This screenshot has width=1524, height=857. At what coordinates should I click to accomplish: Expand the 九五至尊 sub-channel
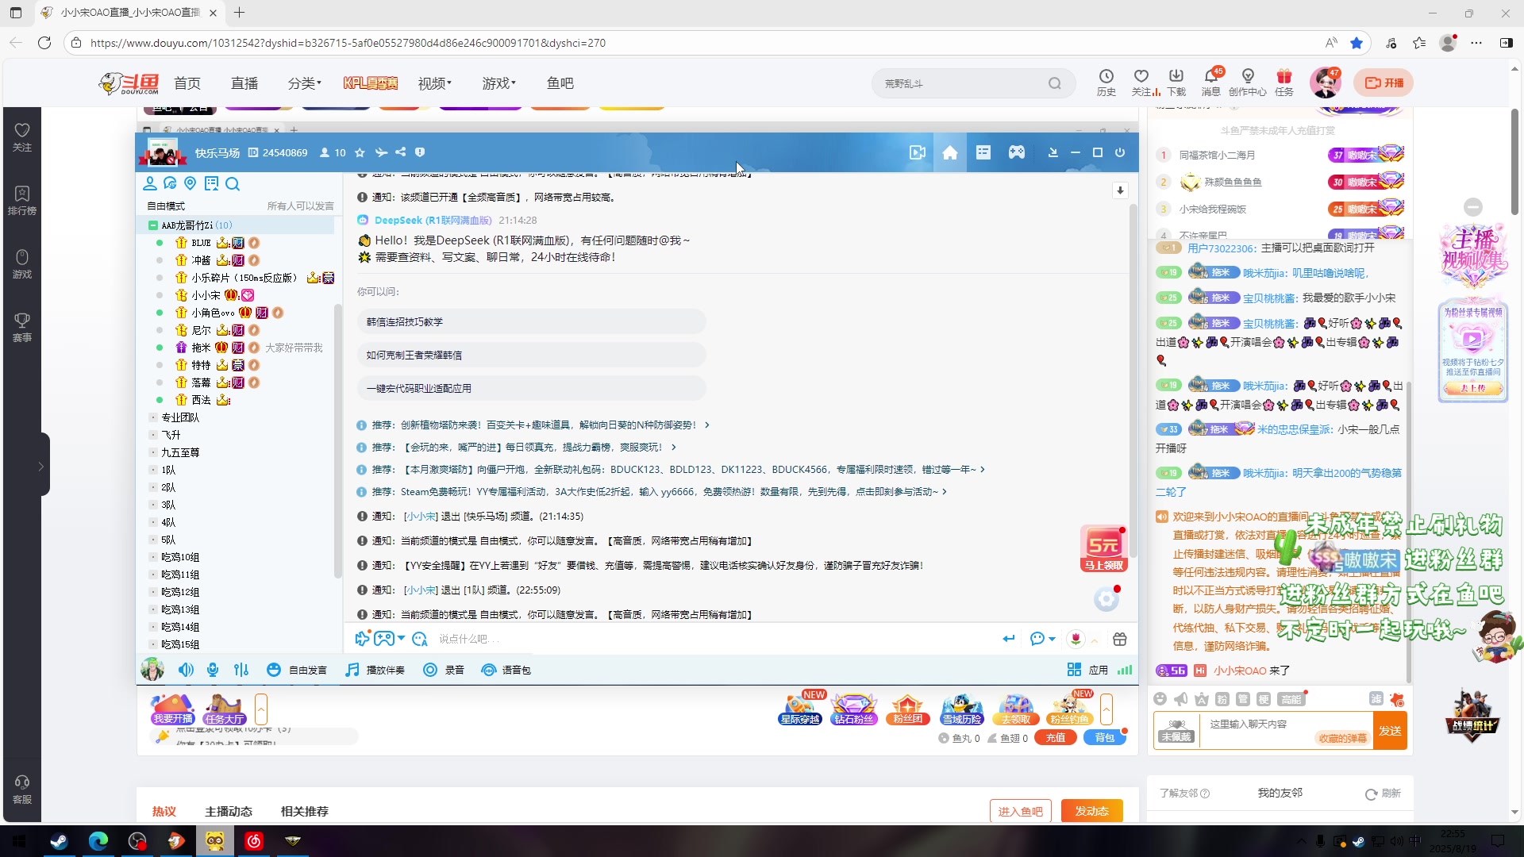pos(153,452)
